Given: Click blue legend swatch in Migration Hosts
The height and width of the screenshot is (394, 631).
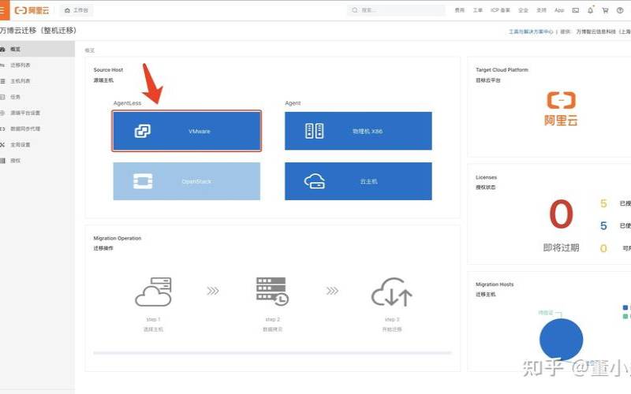Looking at the screenshot, I should pos(625,307).
